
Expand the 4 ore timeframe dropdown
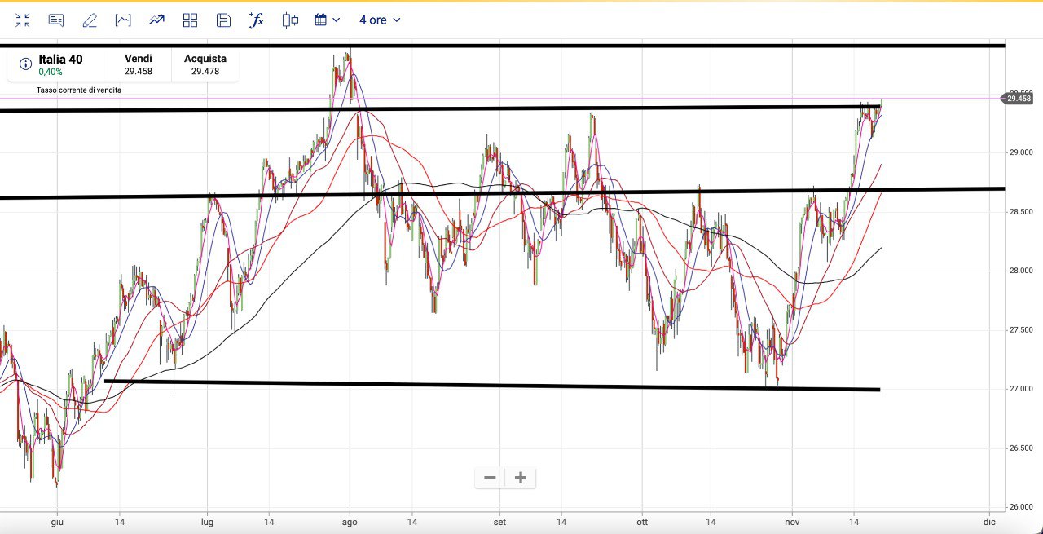pos(380,20)
